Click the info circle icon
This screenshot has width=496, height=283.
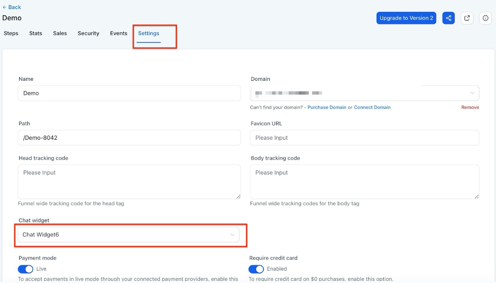pyautogui.click(x=485, y=18)
